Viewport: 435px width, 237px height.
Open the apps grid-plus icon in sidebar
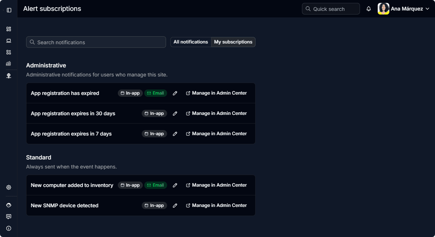(x=9, y=52)
